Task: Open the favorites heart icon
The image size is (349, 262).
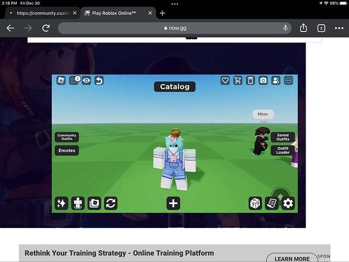Action: tap(225, 80)
